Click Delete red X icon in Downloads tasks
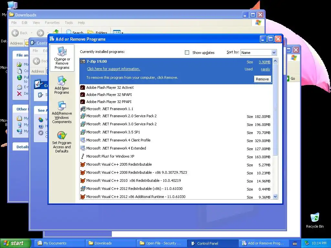Viewport: 331px width, 248px height. tap(19, 94)
